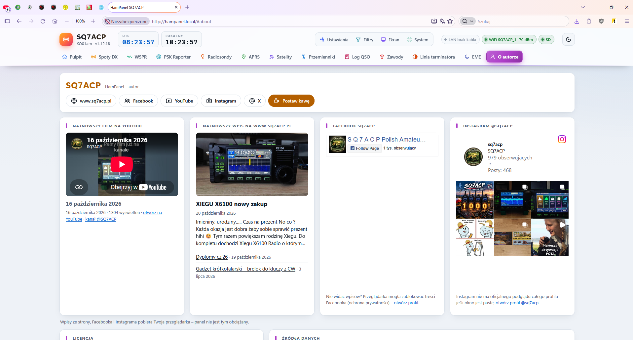Select the O autorze tab
The image size is (633, 340).
coord(504,57)
